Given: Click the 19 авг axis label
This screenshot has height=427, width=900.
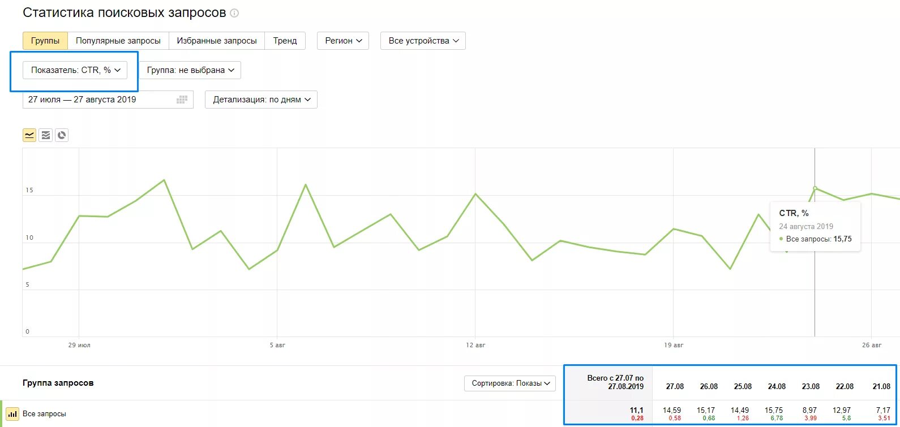Looking at the screenshot, I should coord(674,345).
